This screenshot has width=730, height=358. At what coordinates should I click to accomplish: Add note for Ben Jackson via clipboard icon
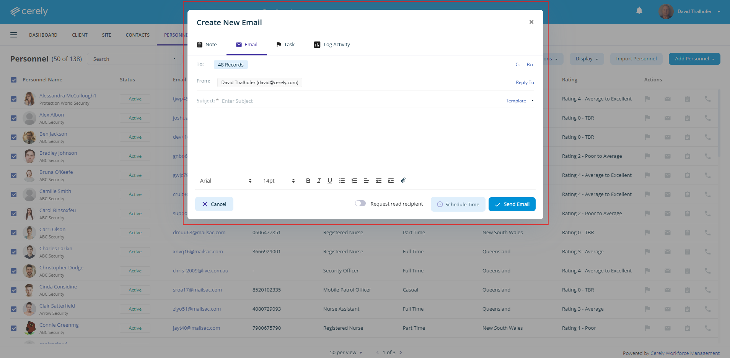point(688,137)
